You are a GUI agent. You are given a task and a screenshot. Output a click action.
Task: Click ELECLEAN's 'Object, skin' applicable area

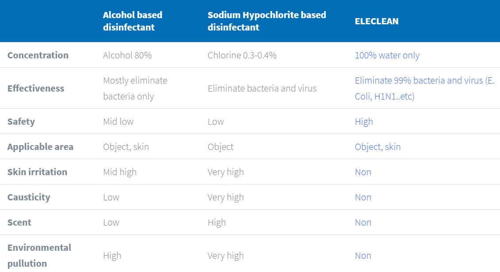(x=378, y=147)
